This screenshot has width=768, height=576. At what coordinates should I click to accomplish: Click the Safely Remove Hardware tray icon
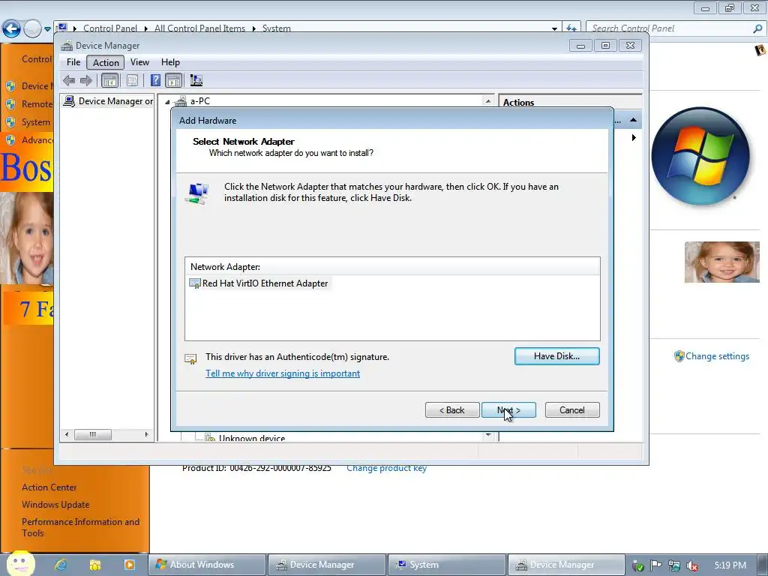(x=637, y=565)
